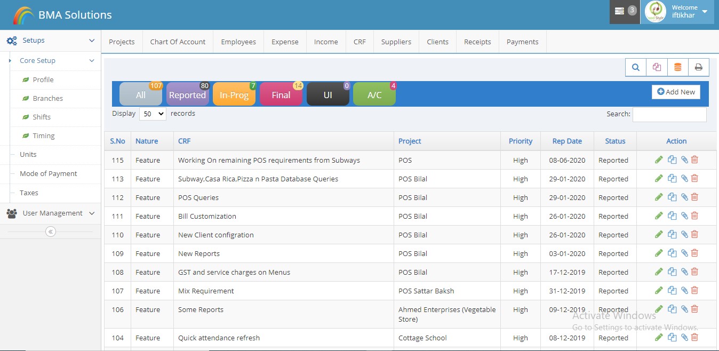Click the pink copy icon in toolbar
This screenshot has width=719, height=351.
657,68
